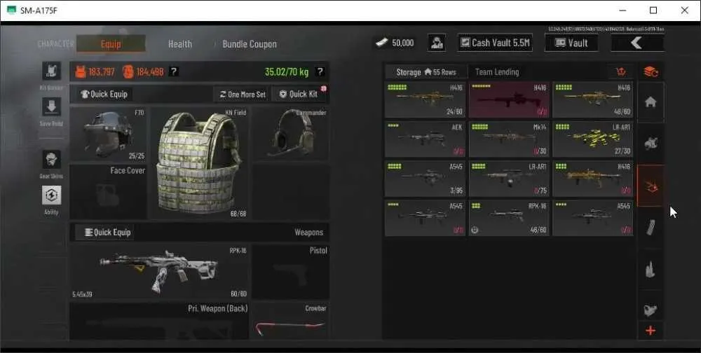The image size is (701, 353).
Task: Select the Crowbar melee slot
Action: pos(291,321)
